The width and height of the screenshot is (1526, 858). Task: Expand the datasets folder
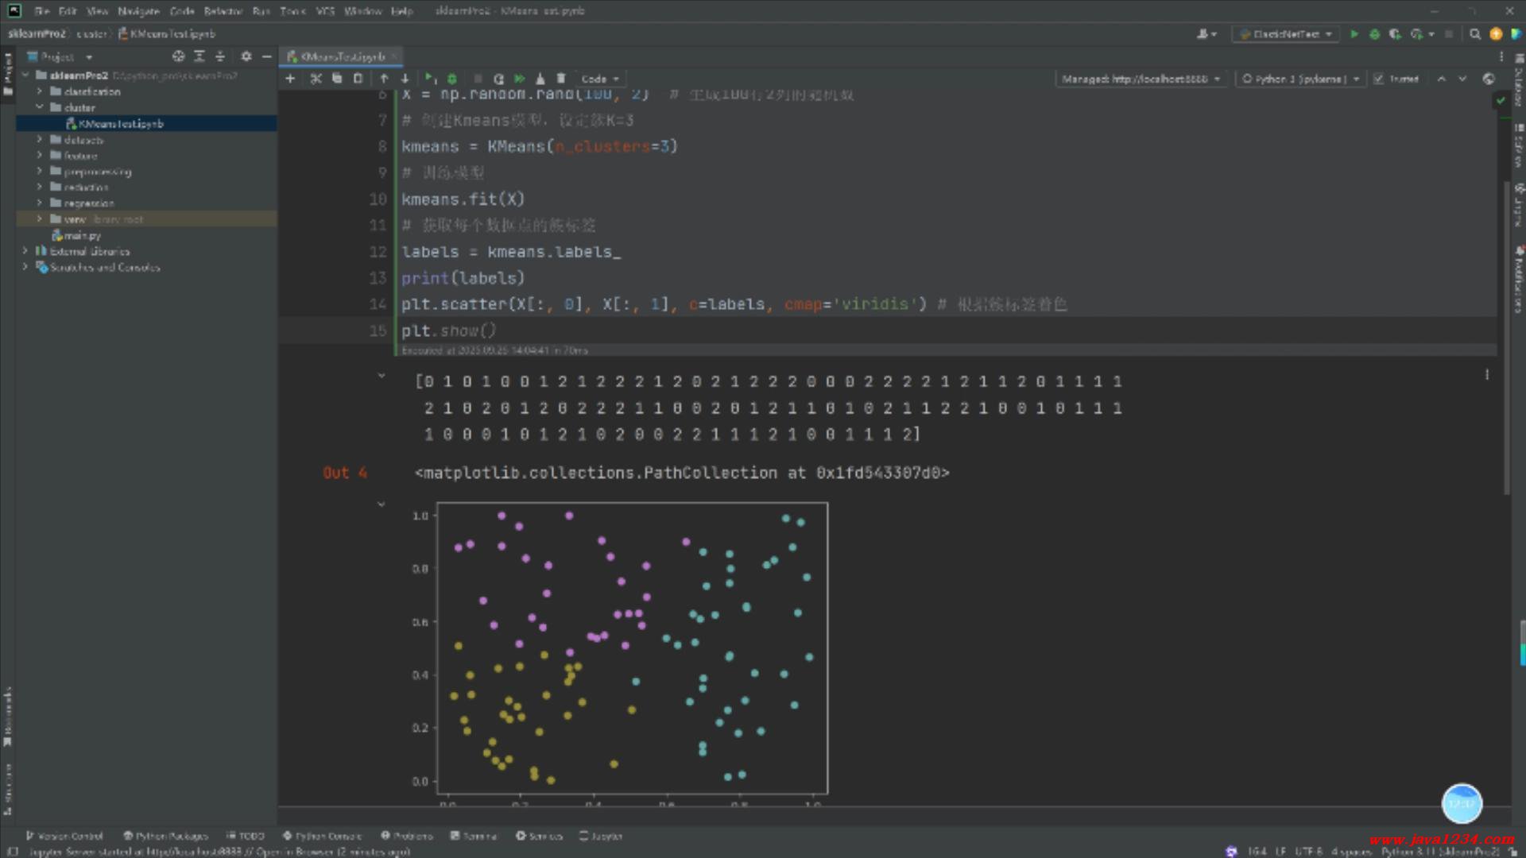tap(40, 140)
